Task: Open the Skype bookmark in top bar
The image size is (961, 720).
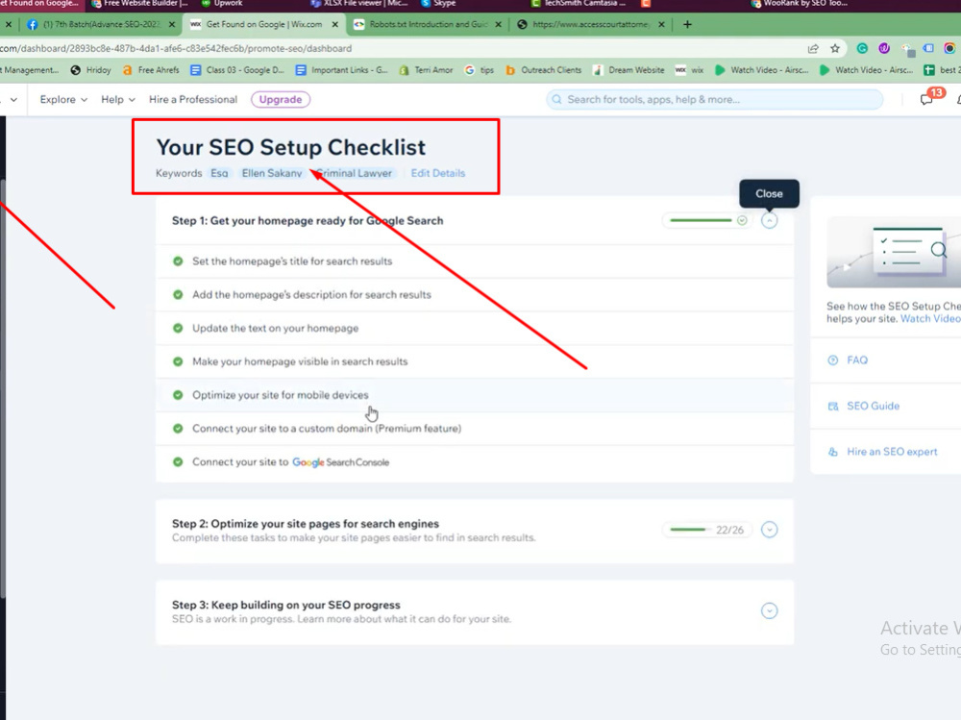Action: point(438,4)
